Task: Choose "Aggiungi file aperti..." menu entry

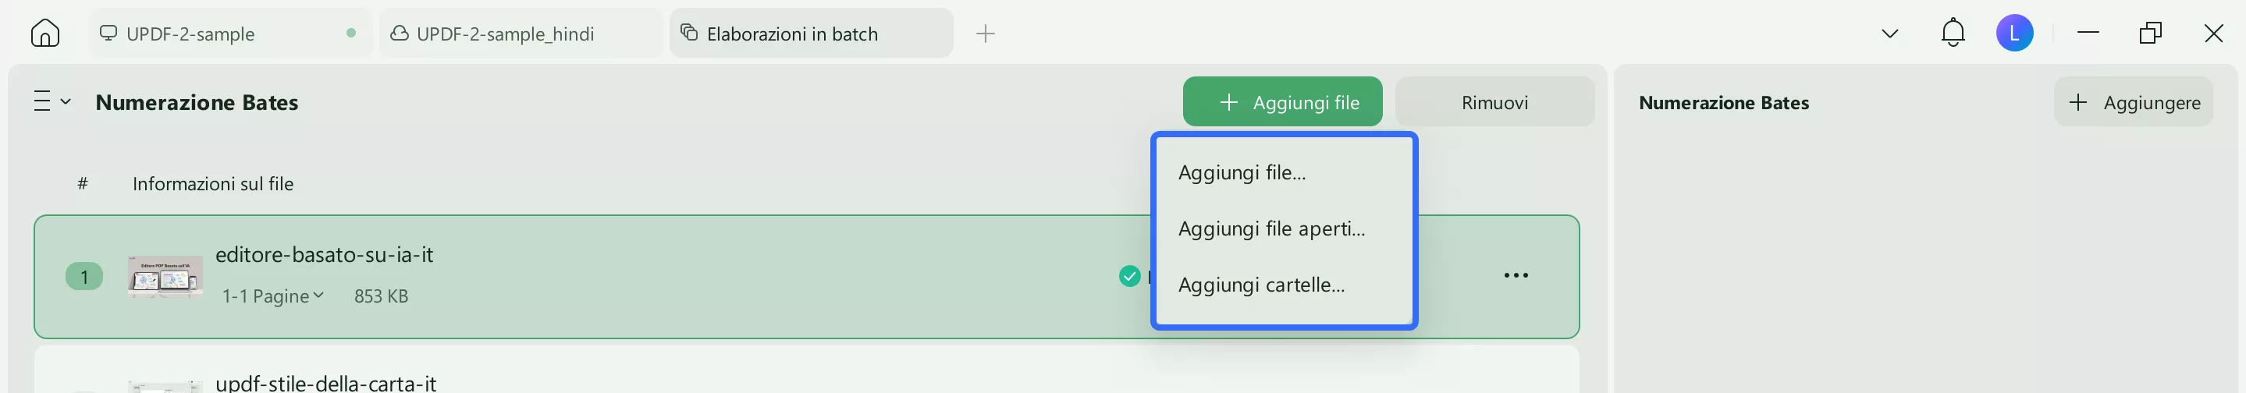Action: pyautogui.click(x=1271, y=229)
